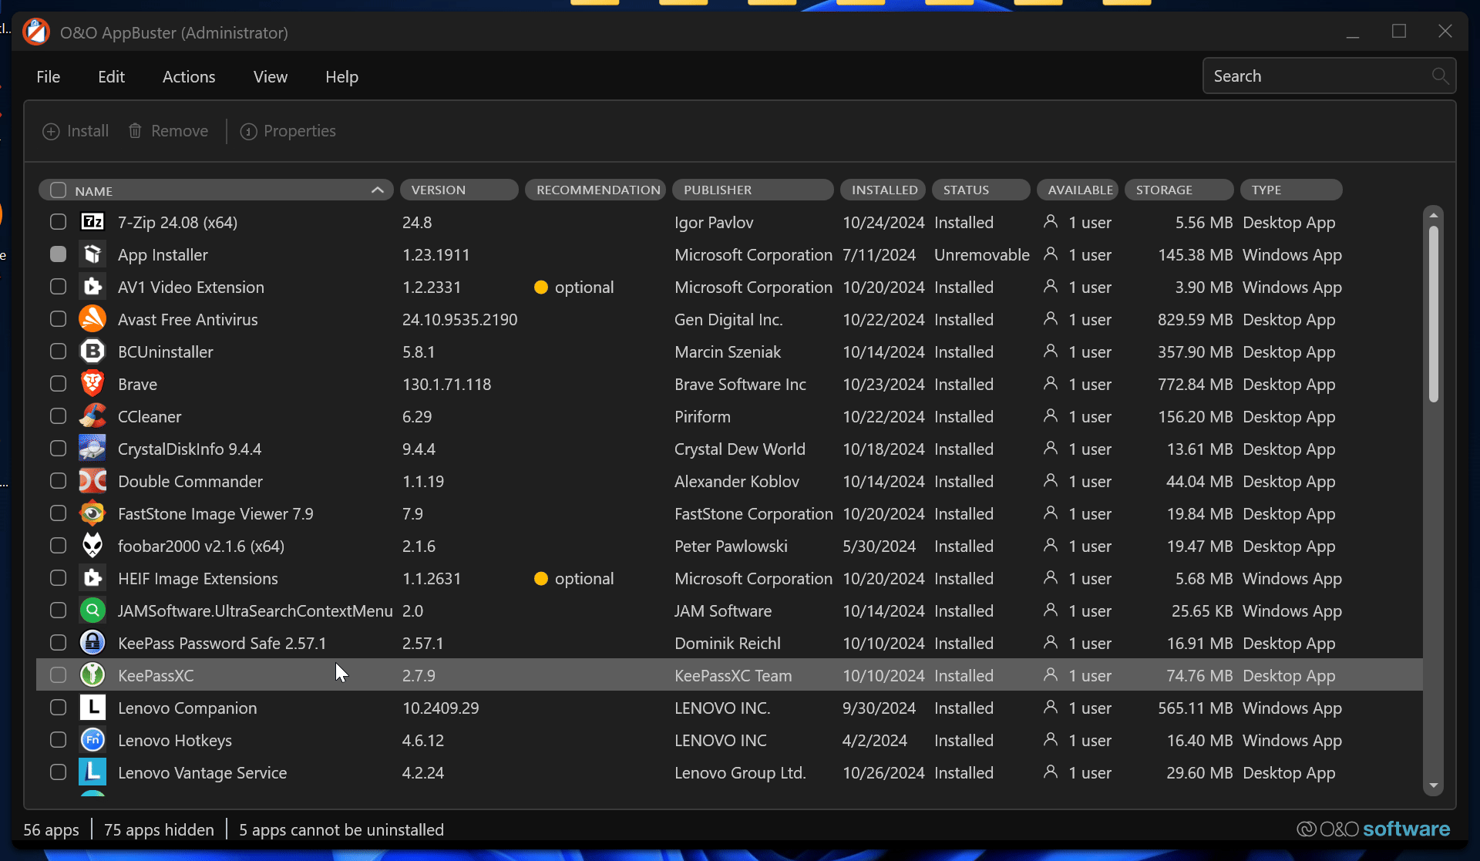Open the View menu
Image resolution: width=1480 pixels, height=861 pixels.
click(271, 76)
